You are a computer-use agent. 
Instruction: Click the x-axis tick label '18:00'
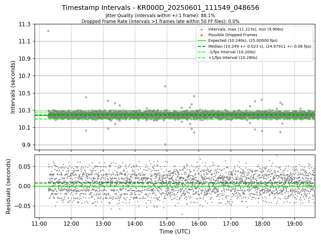pos(262,224)
